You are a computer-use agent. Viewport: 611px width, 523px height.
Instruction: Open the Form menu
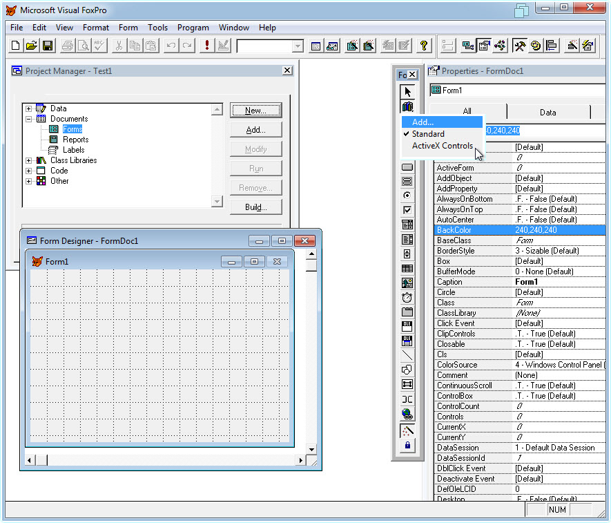pyautogui.click(x=128, y=28)
